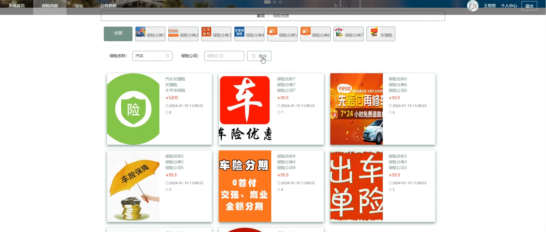The width and height of the screenshot is (546, 232).
Task: Click 保险公司5 company text
Action: pos(174,168)
